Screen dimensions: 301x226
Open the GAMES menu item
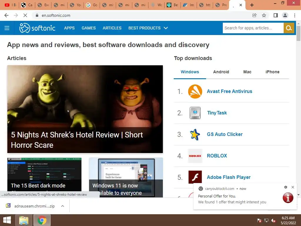(89, 28)
